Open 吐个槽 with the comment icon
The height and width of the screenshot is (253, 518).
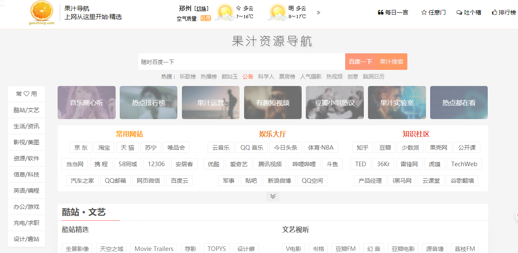point(469,12)
